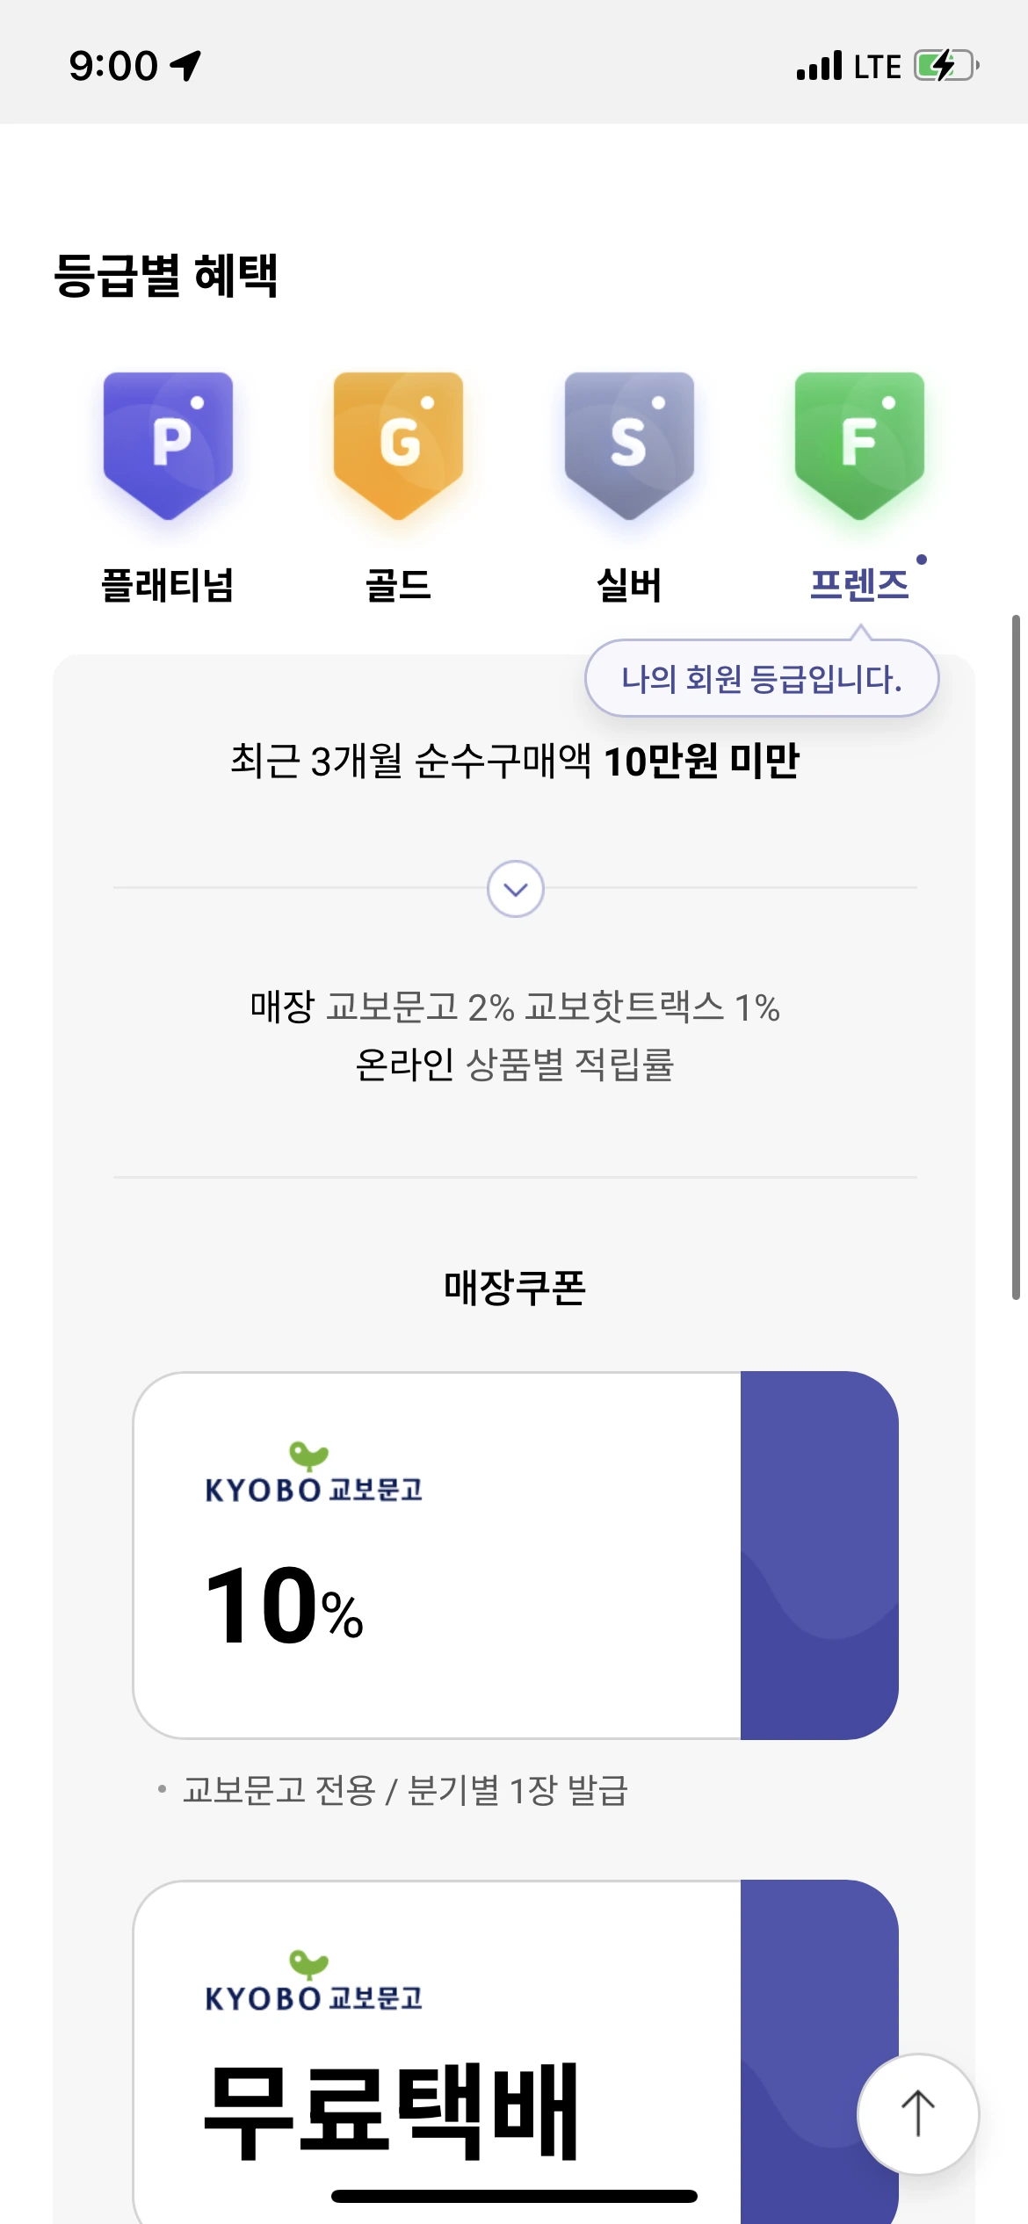Tap the scroll-to-top arrow button
This screenshot has height=2224, width=1028.
[918, 2114]
